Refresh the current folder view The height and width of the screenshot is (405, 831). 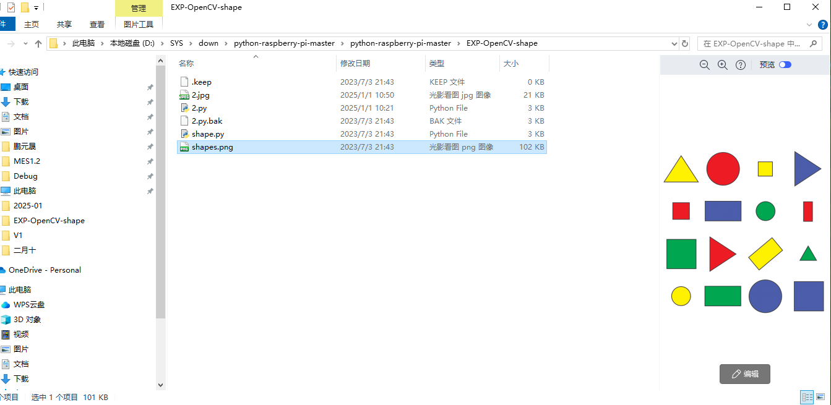[684, 43]
